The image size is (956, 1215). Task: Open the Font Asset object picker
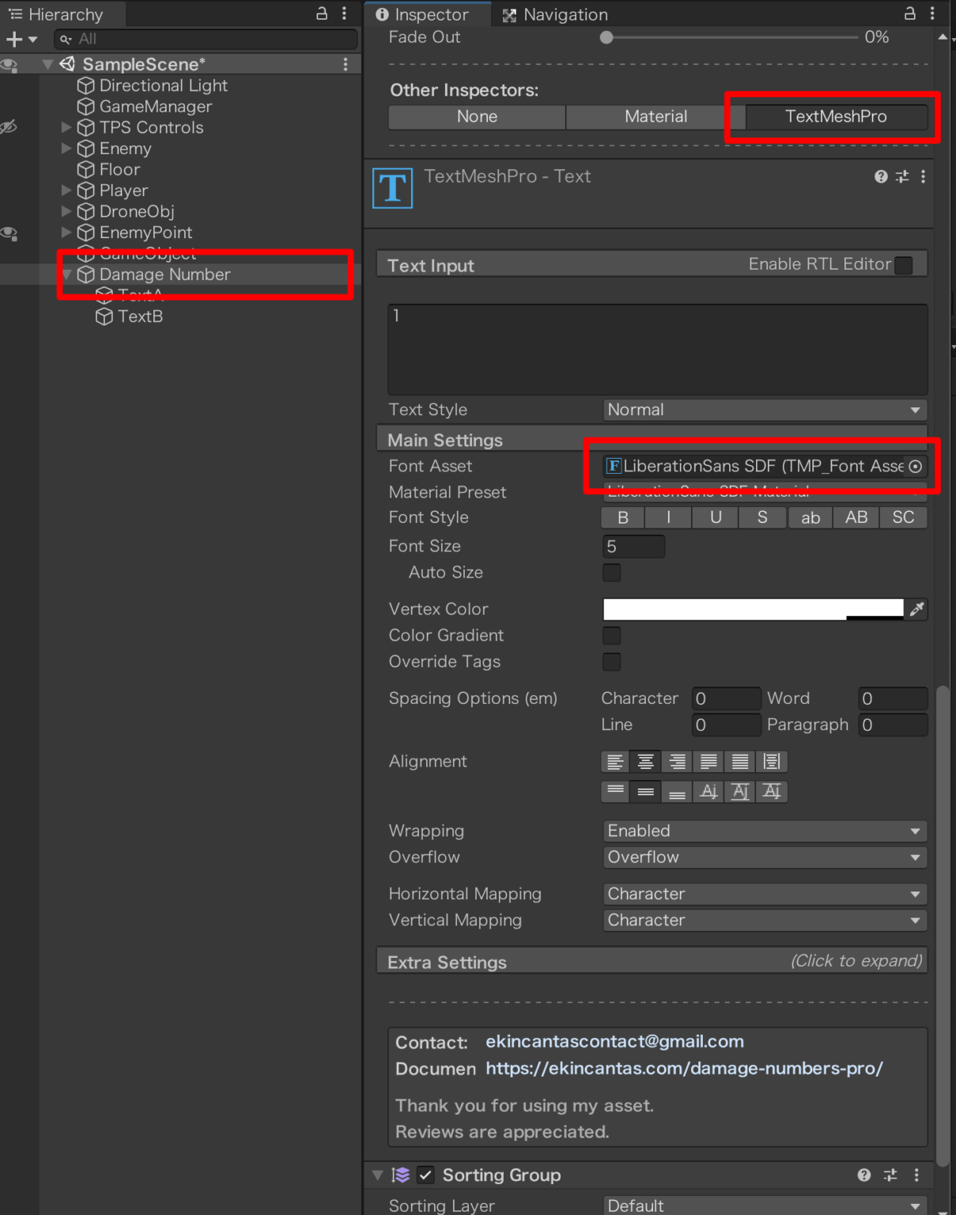[x=915, y=466]
